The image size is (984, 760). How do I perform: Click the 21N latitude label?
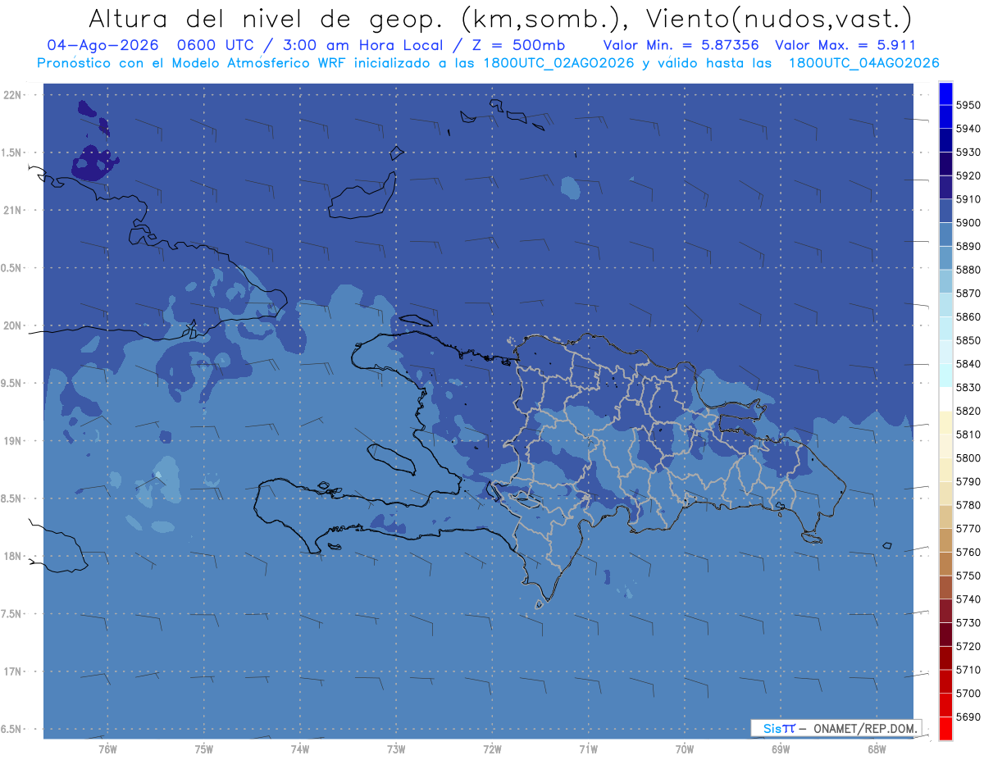12,211
